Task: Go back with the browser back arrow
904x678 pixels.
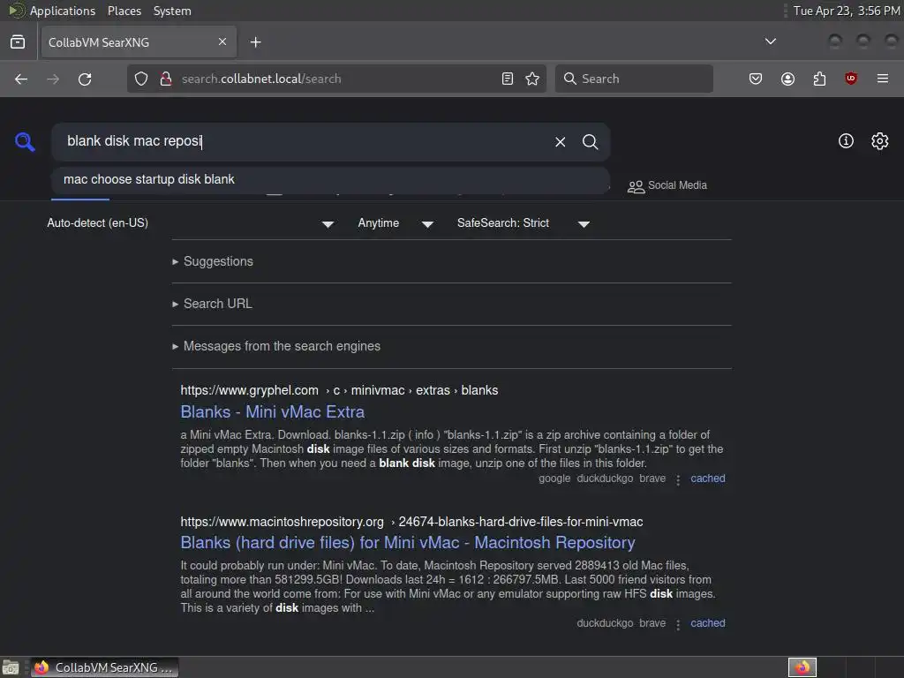Action: (21, 79)
